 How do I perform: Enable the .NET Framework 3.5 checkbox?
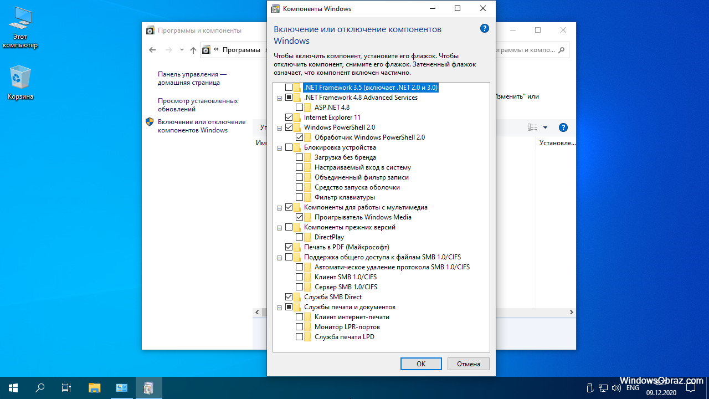pos(289,88)
